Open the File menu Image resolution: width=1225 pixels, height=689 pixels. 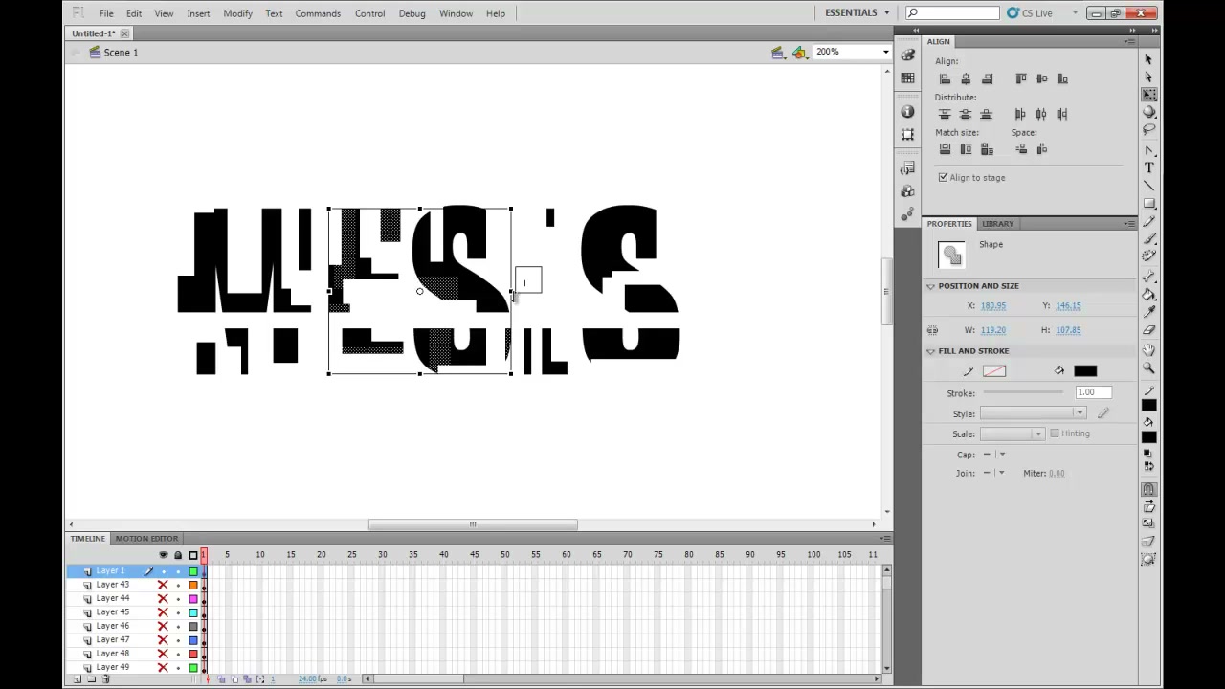[x=106, y=13]
